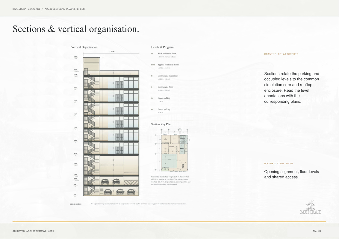
Task: Click the "DOCUMENTATION FOCUS" label
Action: (x=279, y=163)
